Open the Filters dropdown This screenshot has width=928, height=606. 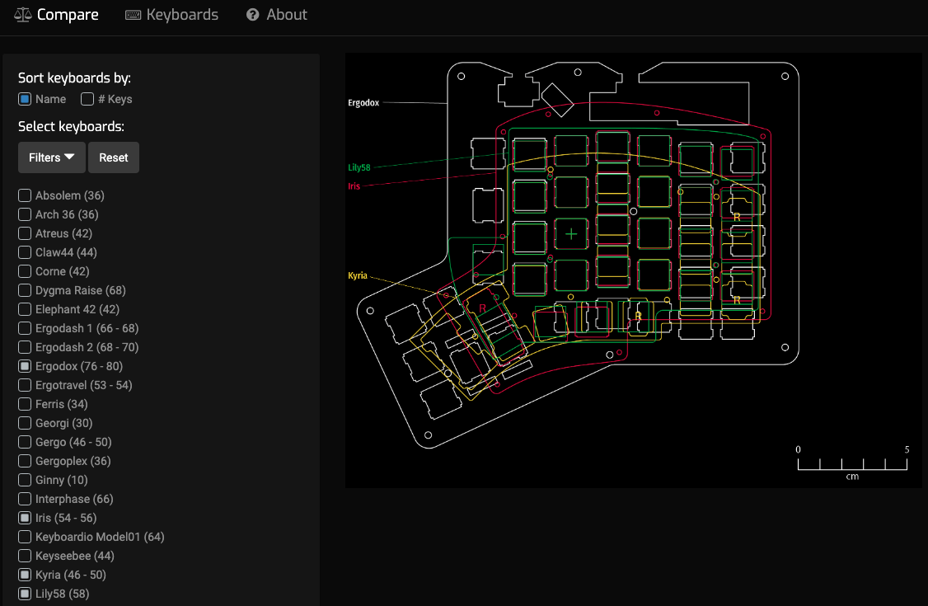(51, 157)
